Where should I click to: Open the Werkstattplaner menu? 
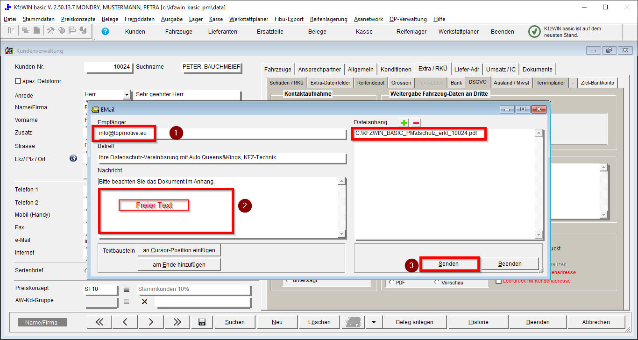(249, 19)
